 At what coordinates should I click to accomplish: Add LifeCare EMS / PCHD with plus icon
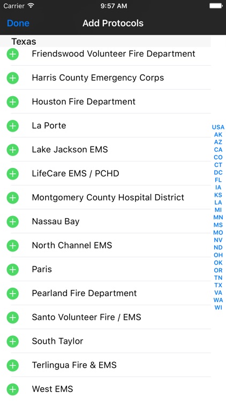tap(12, 174)
